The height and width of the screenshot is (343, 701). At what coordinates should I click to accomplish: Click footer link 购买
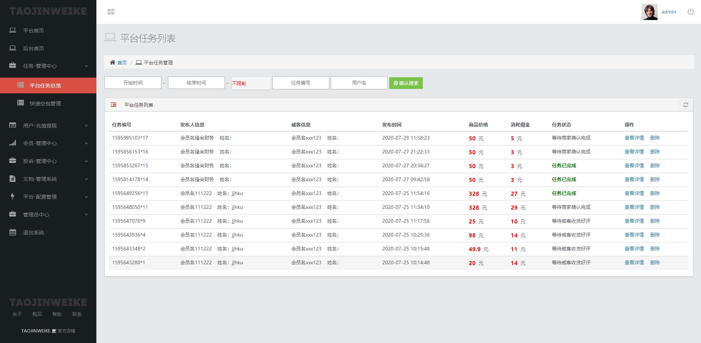37,314
